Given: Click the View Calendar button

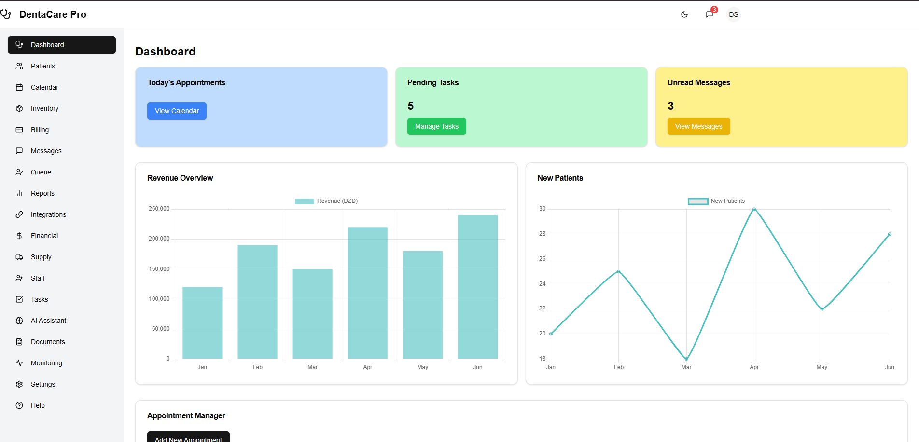Looking at the screenshot, I should [177, 111].
